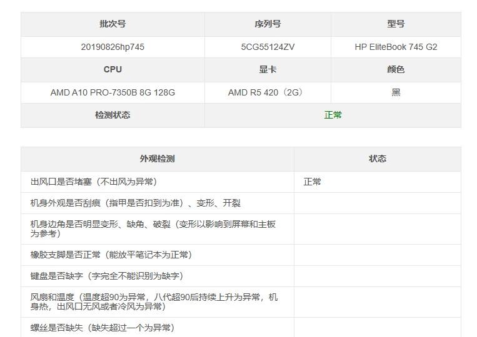Select model HP EliteBook 745 G2

tap(396, 47)
